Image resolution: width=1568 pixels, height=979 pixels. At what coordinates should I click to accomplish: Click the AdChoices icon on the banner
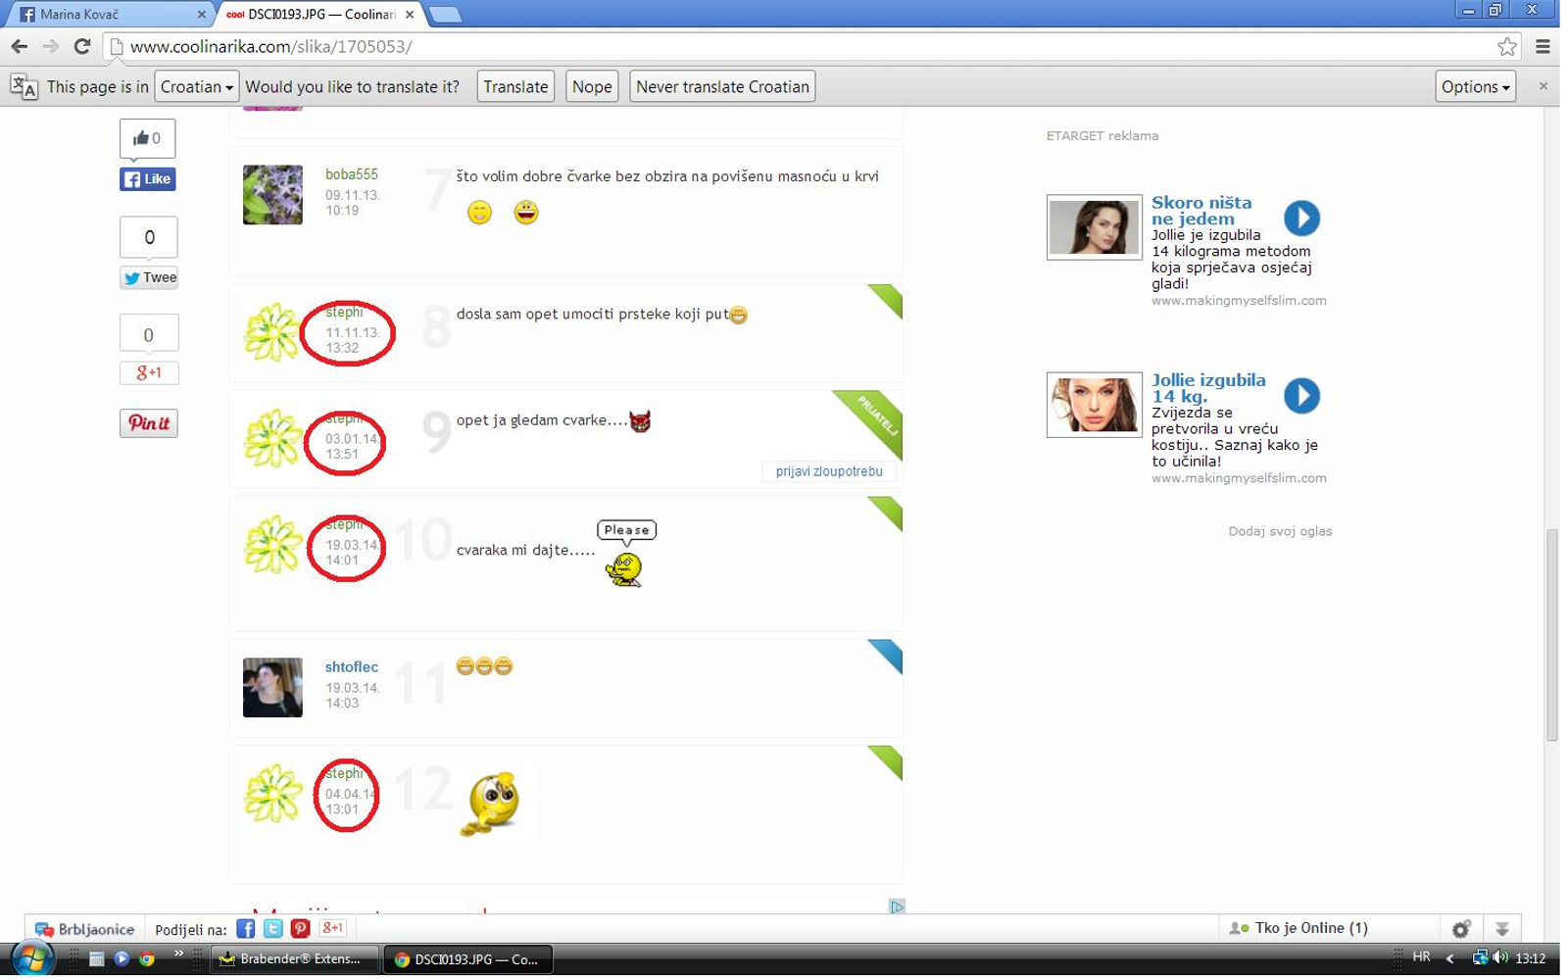(x=897, y=906)
